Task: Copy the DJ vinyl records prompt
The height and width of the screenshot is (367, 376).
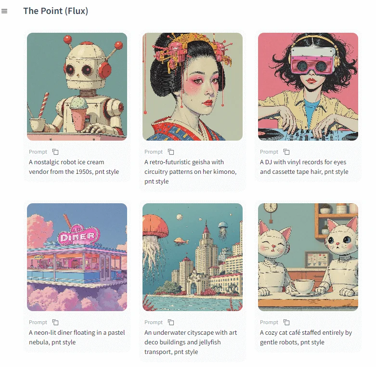Action: coord(286,152)
